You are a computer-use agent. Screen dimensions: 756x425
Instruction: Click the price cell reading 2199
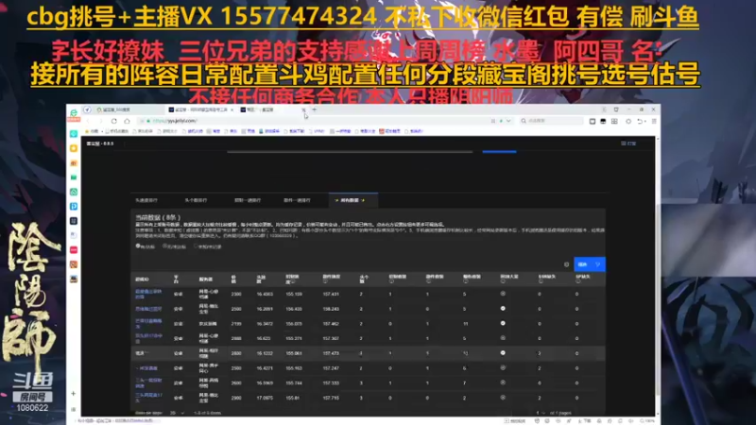[x=235, y=324]
